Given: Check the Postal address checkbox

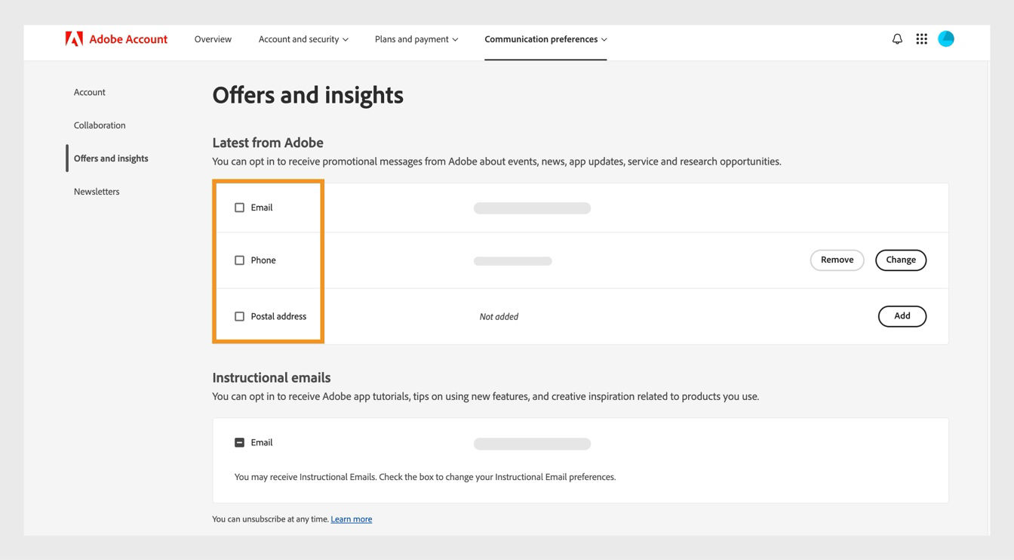Looking at the screenshot, I should click(239, 316).
